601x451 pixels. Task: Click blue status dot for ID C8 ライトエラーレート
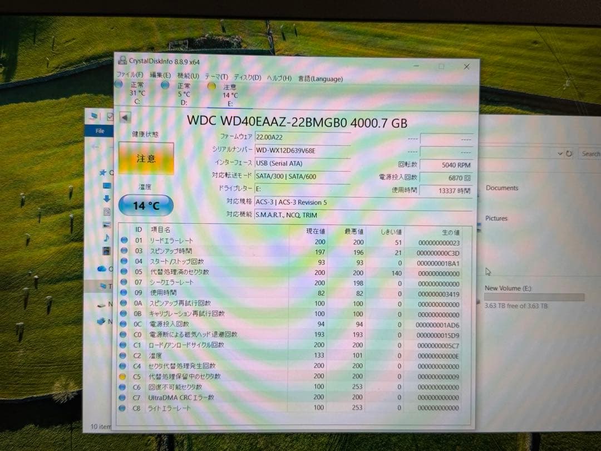[x=122, y=408]
